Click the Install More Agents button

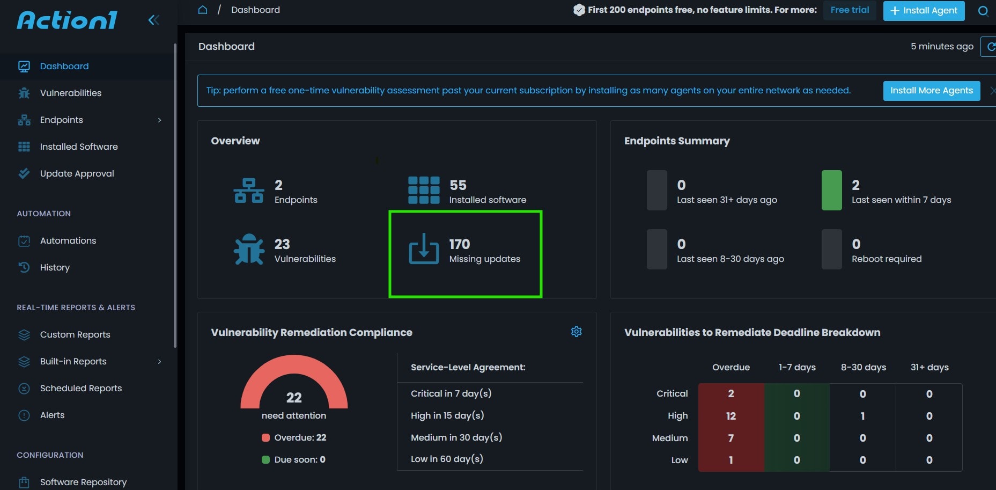pyautogui.click(x=931, y=91)
